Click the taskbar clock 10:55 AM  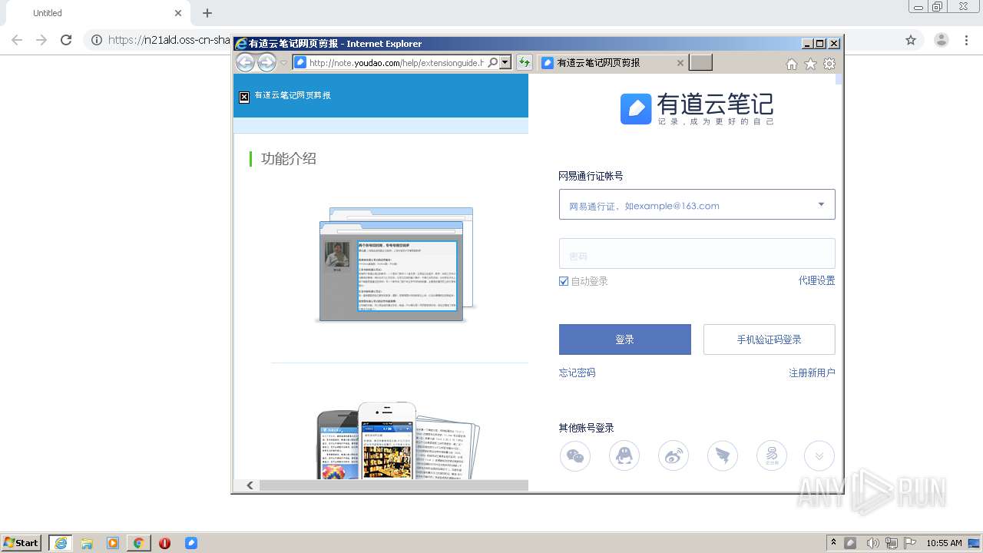(944, 543)
